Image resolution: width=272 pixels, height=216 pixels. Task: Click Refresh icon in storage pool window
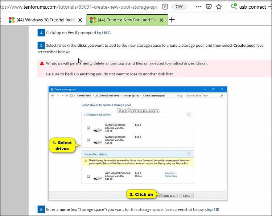181,96
